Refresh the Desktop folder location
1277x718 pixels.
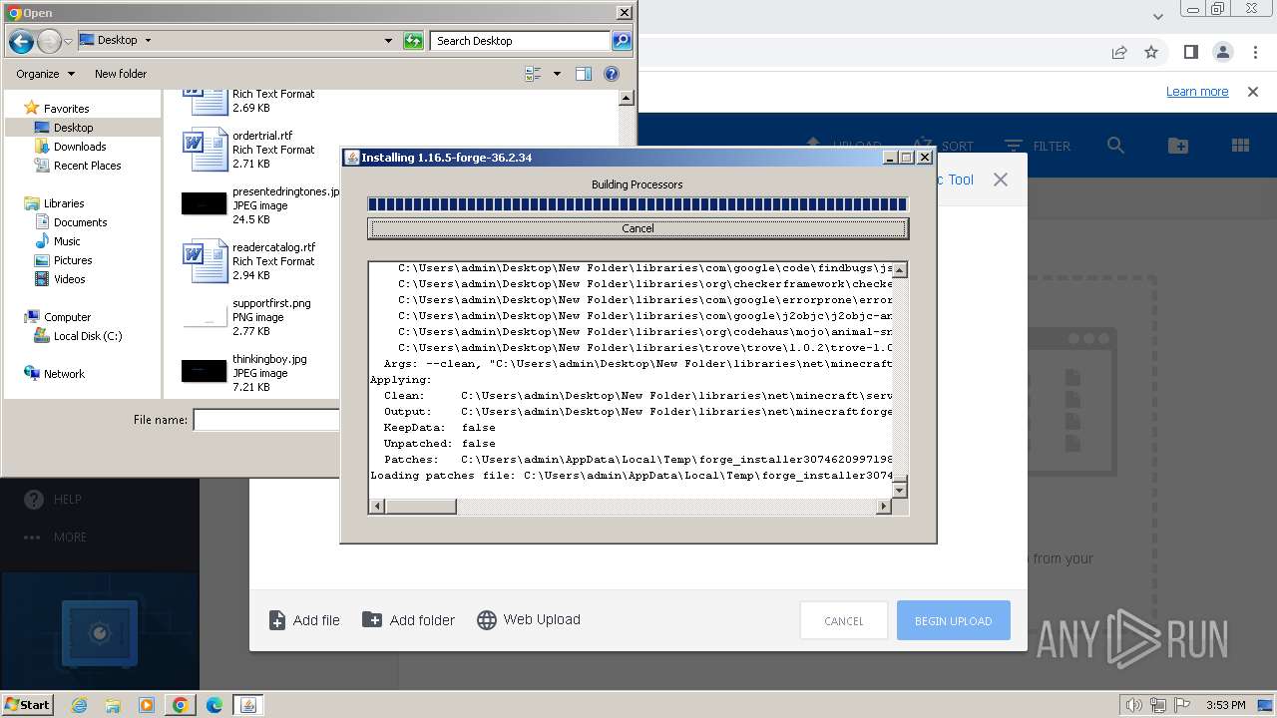(x=413, y=41)
